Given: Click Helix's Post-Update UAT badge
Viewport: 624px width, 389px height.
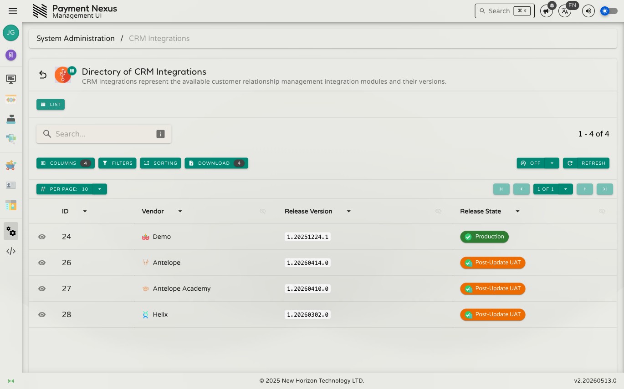Looking at the screenshot, I should click(x=492, y=314).
